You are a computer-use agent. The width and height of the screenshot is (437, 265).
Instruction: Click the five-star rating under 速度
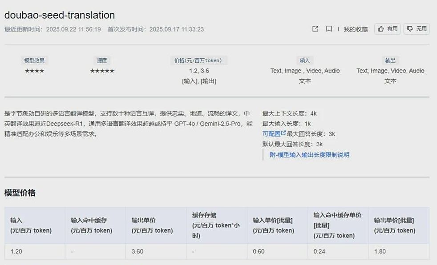click(102, 70)
